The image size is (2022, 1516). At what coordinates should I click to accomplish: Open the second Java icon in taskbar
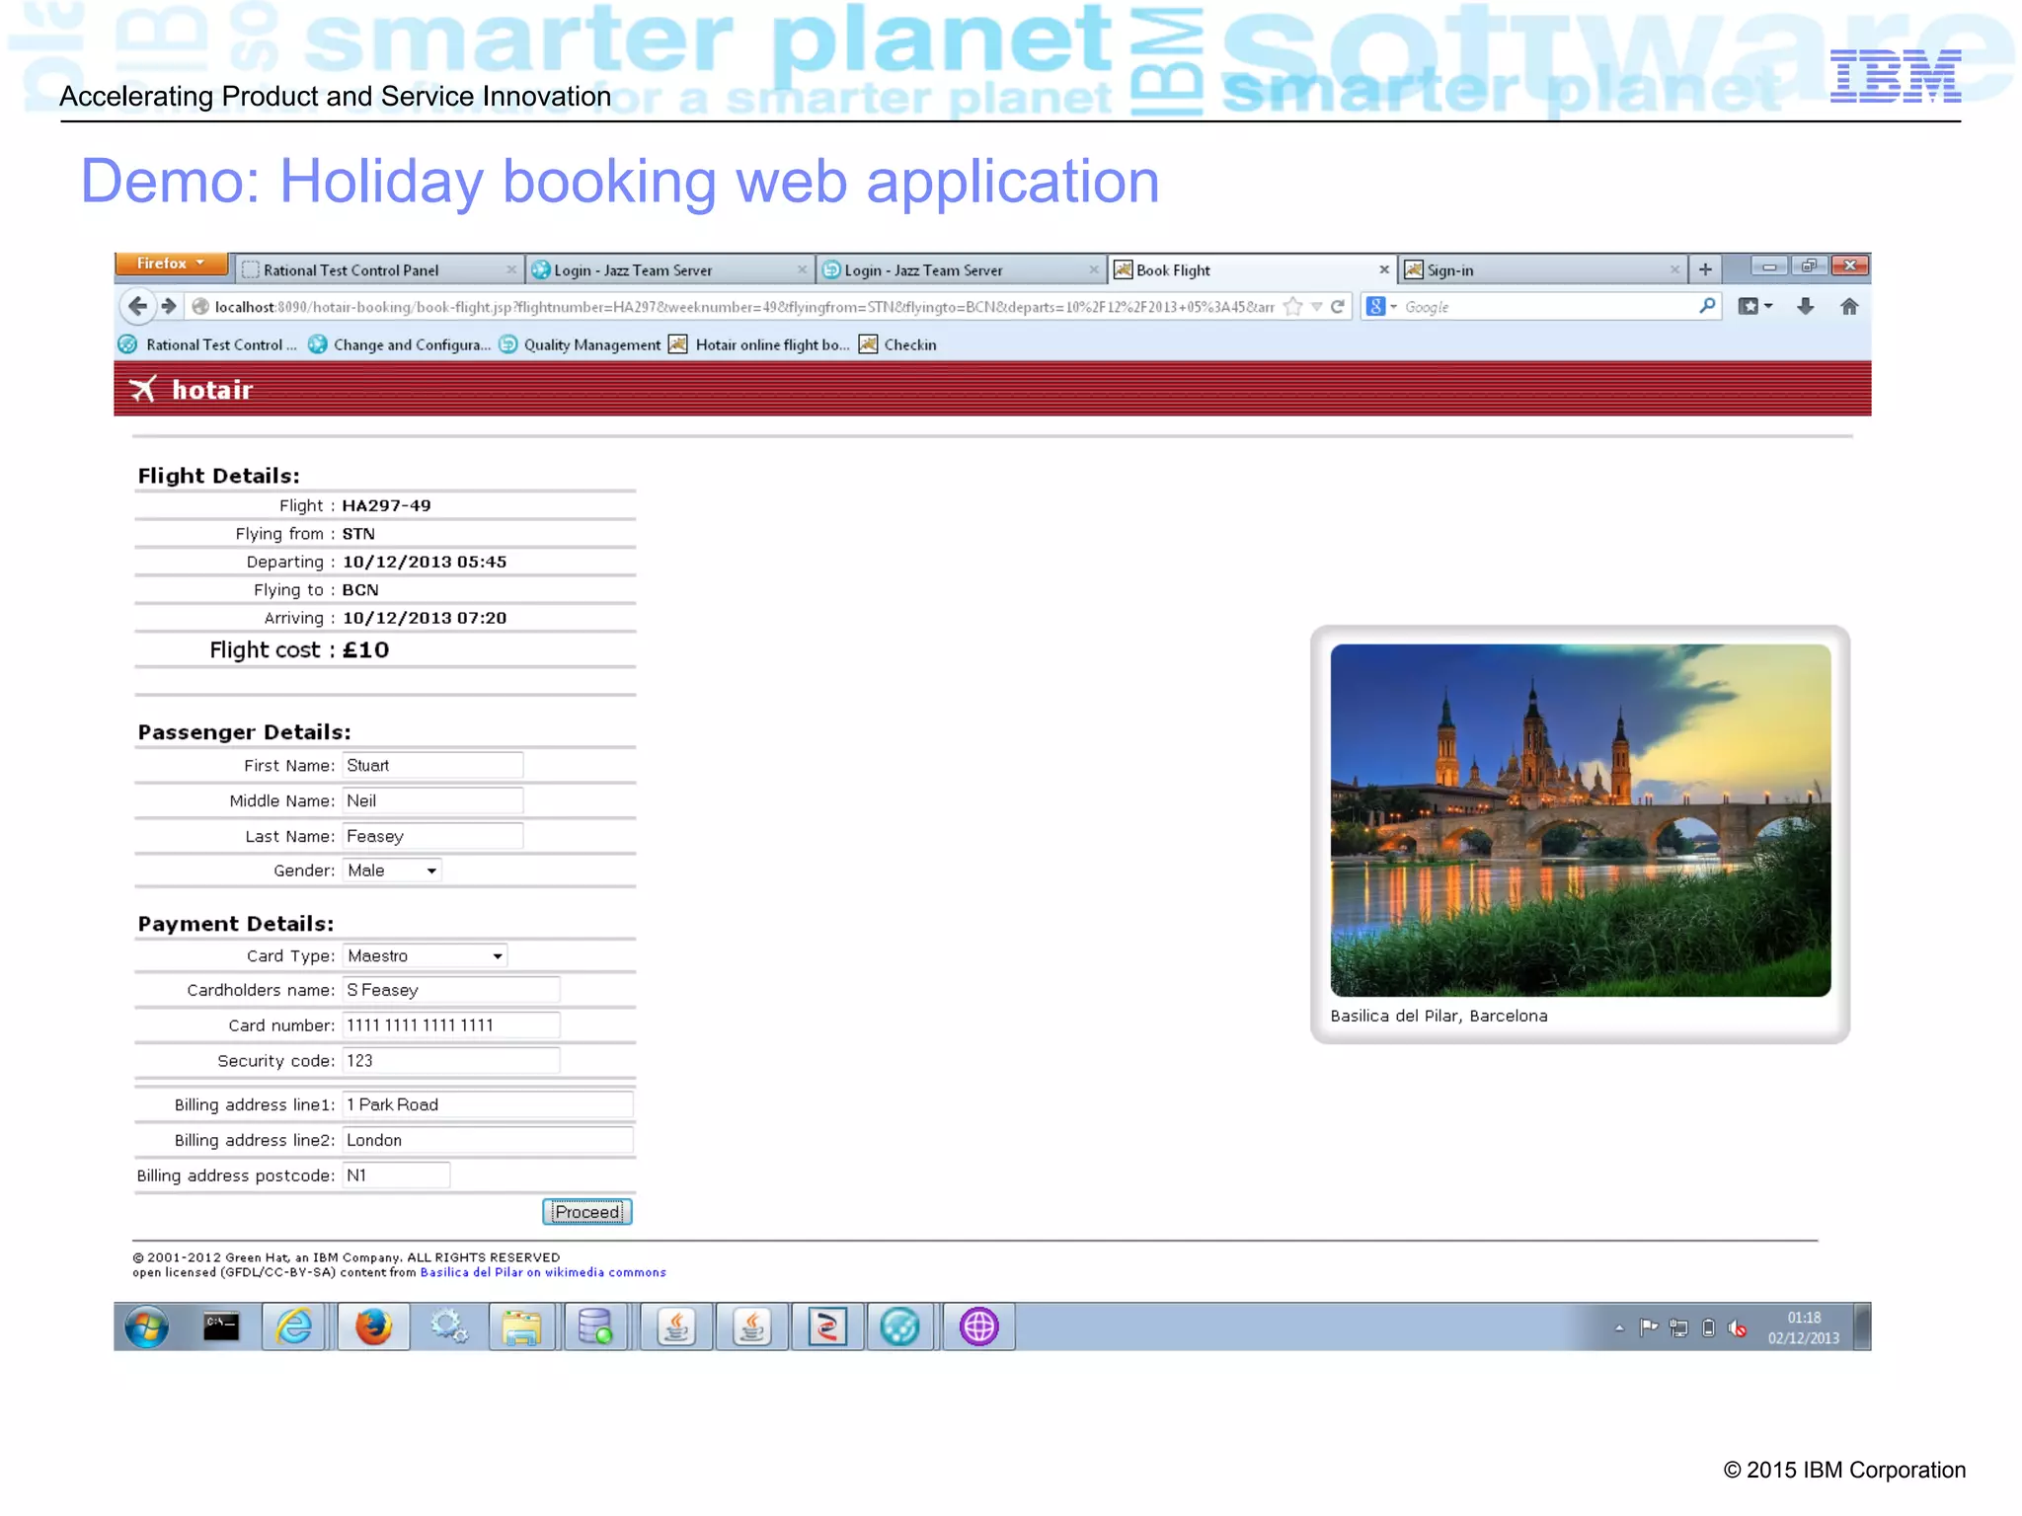(752, 1326)
